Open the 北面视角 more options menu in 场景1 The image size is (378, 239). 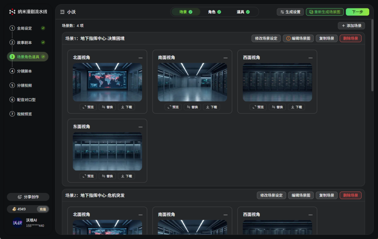coord(140,58)
